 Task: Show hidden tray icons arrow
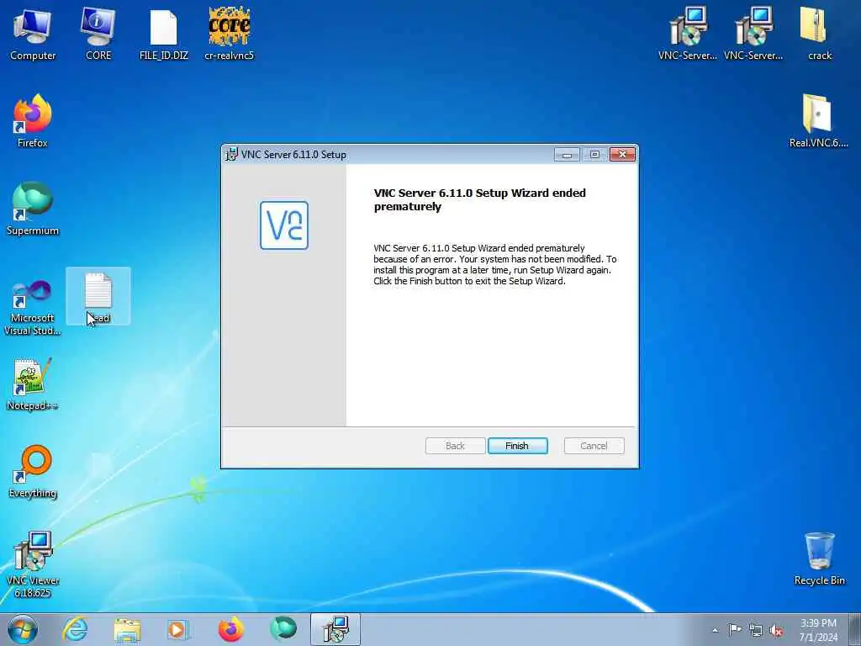point(715,630)
